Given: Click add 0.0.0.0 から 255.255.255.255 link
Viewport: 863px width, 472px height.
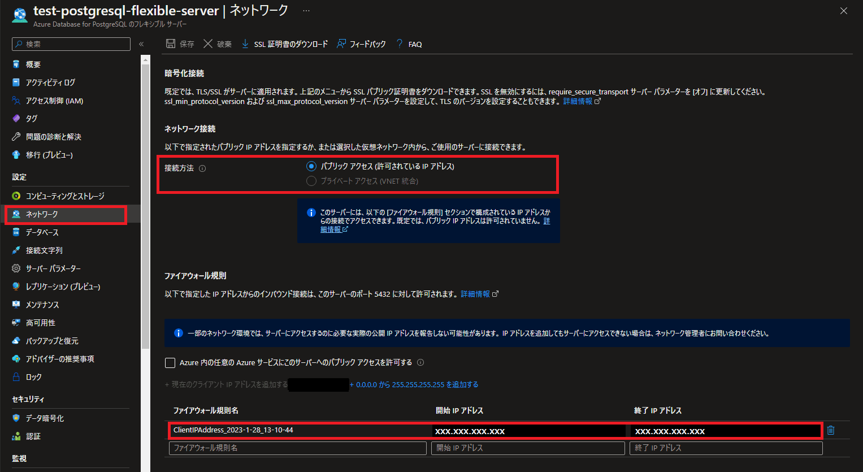Looking at the screenshot, I should pyautogui.click(x=414, y=384).
